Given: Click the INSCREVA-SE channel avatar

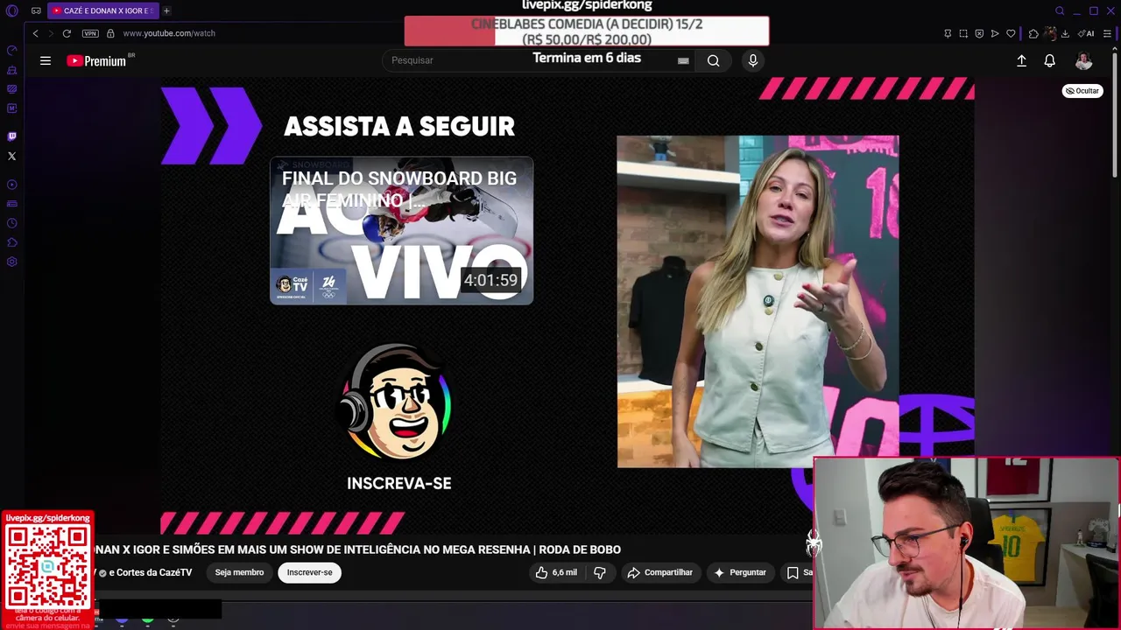Looking at the screenshot, I should click(x=398, y=402).
